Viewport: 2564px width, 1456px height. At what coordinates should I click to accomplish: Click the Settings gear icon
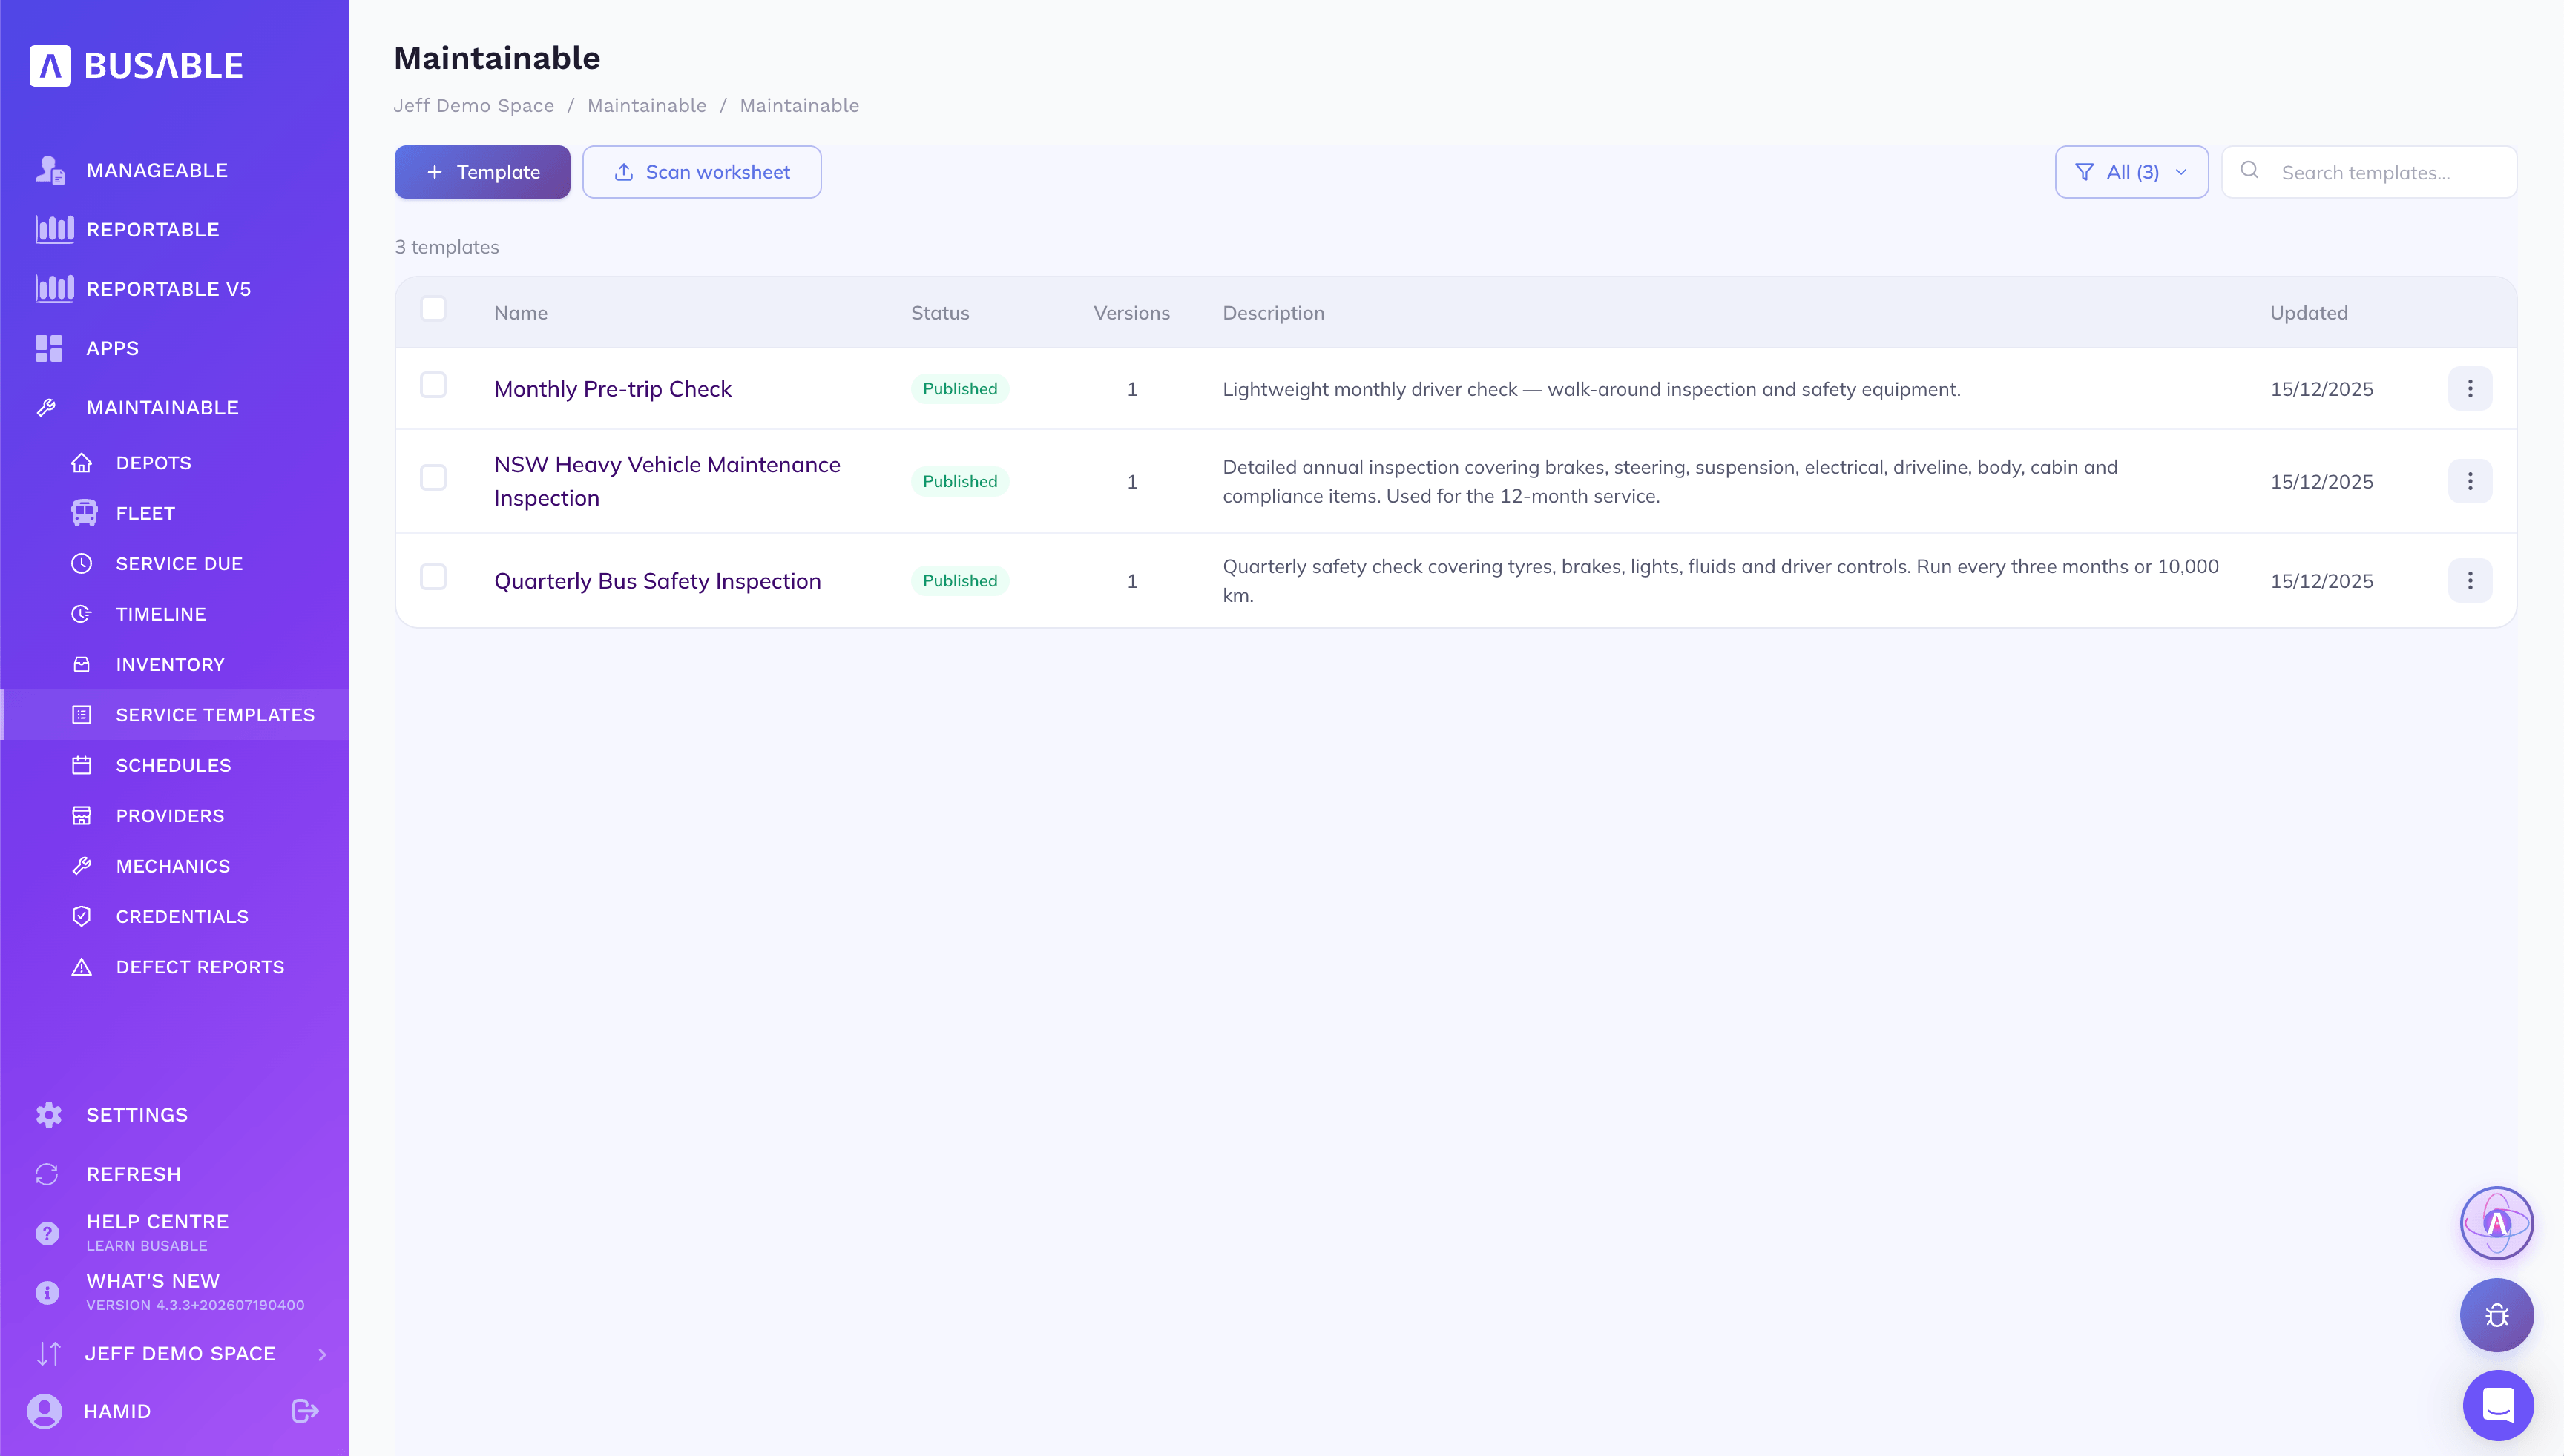(48, 1115)
